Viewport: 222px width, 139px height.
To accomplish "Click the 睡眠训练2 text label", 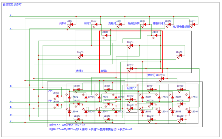I will [159, 23].
